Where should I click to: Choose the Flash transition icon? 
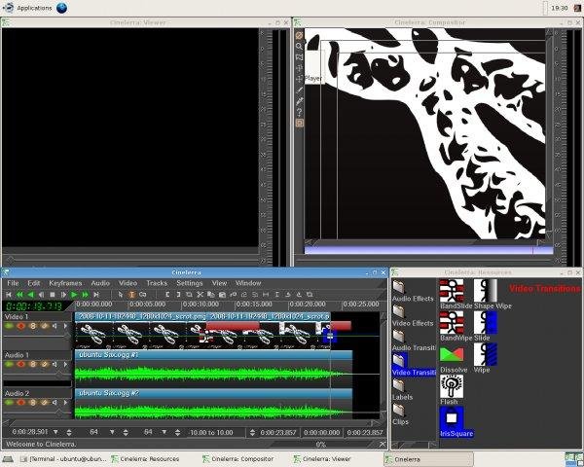point(451,384)
